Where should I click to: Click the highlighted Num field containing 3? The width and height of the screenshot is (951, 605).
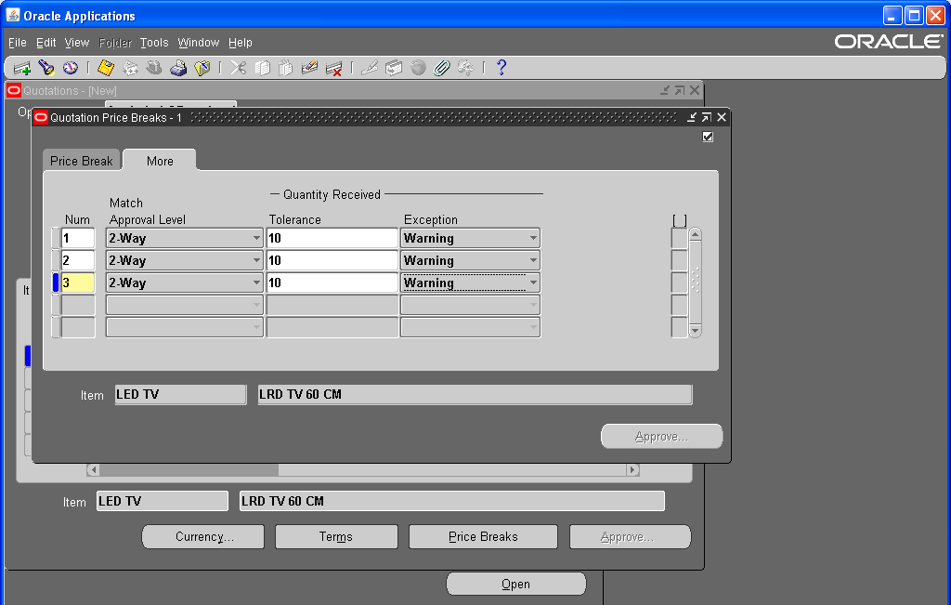tap(78, 283)
